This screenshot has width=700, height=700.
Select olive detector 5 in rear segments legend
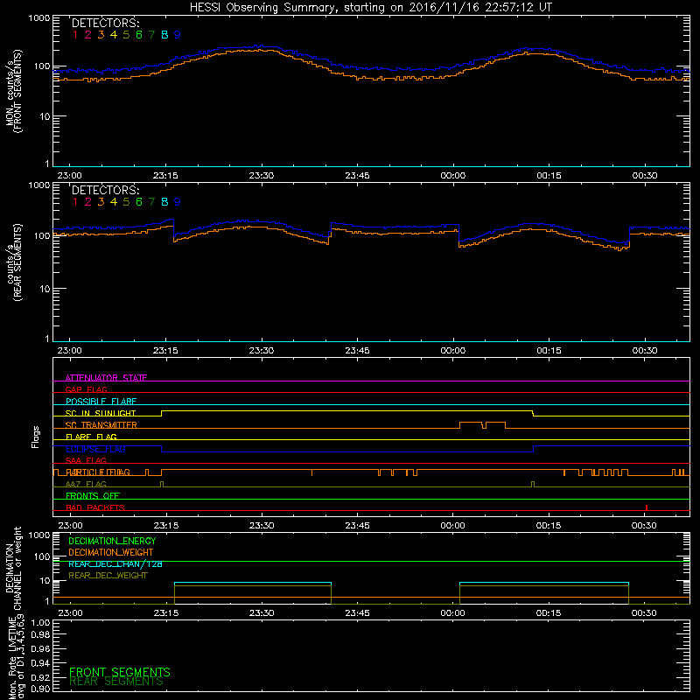126,202
